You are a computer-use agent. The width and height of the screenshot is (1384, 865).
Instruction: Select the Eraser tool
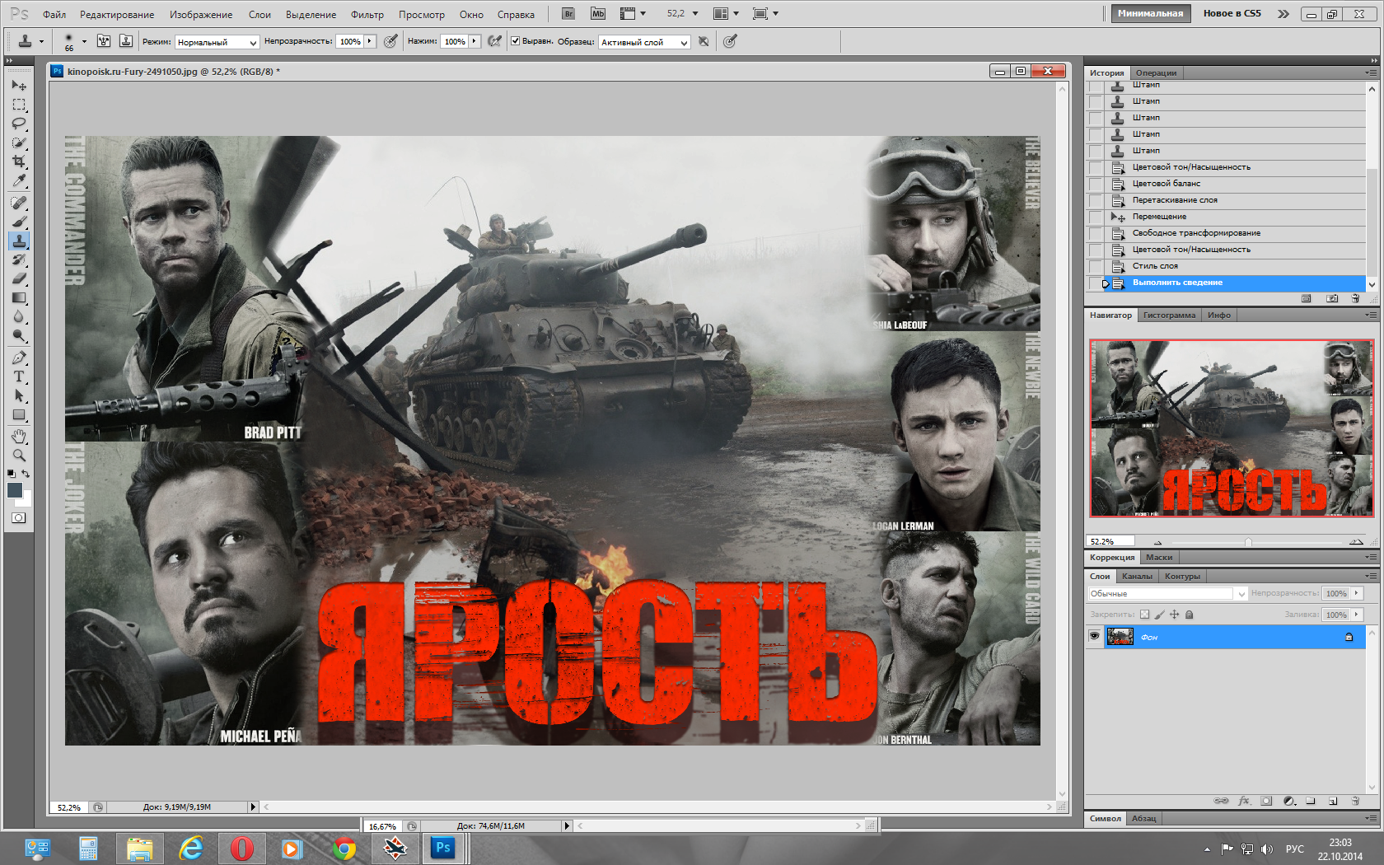pos(19,278)
